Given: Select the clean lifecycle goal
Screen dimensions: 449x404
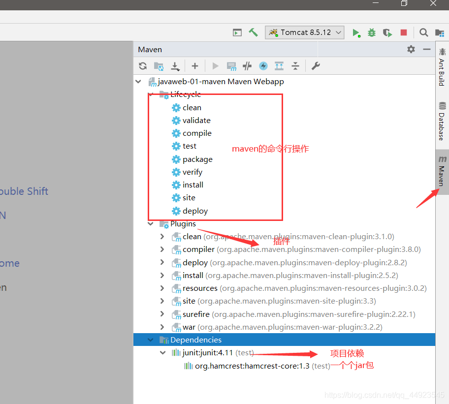Looking at the screenshot, I should 187,108.
